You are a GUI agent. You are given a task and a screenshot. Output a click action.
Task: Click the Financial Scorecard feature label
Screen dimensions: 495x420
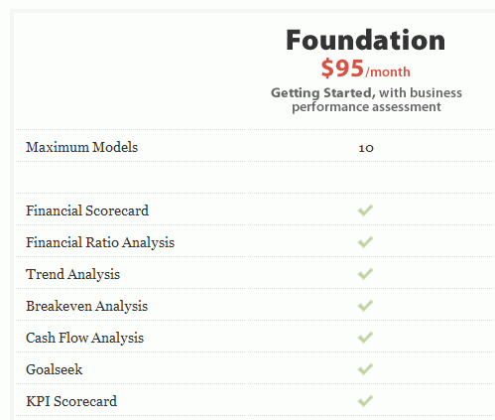[x=87, y=210]
